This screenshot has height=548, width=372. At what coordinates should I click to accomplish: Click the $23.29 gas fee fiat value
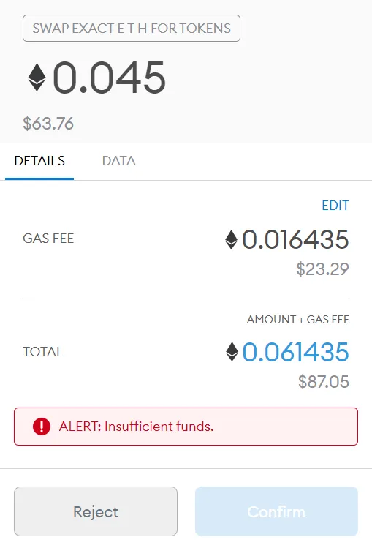(322, 269)
